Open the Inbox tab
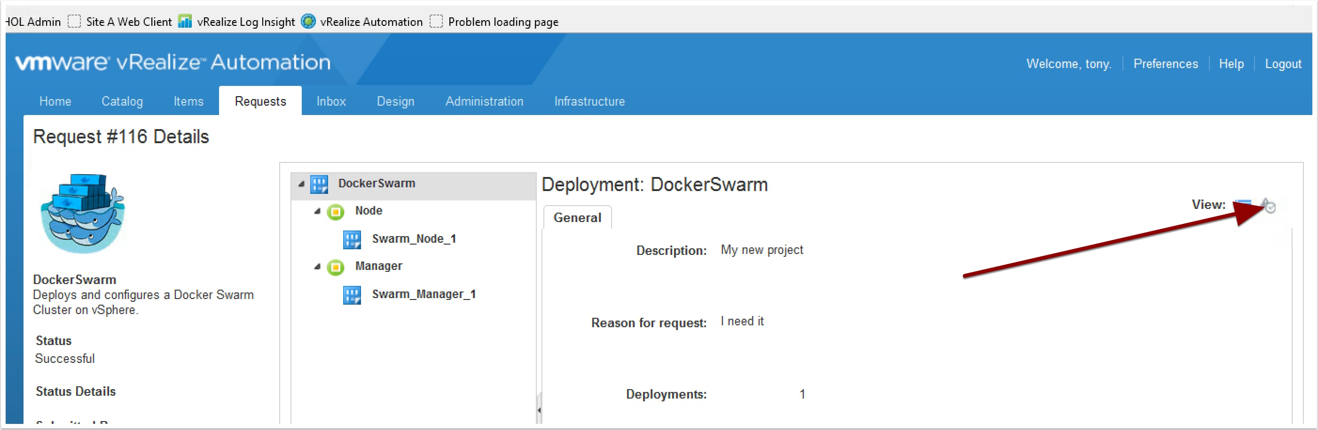Image resolution: width=1318 pixels, height=430 pixels. (x=331, y=101)
